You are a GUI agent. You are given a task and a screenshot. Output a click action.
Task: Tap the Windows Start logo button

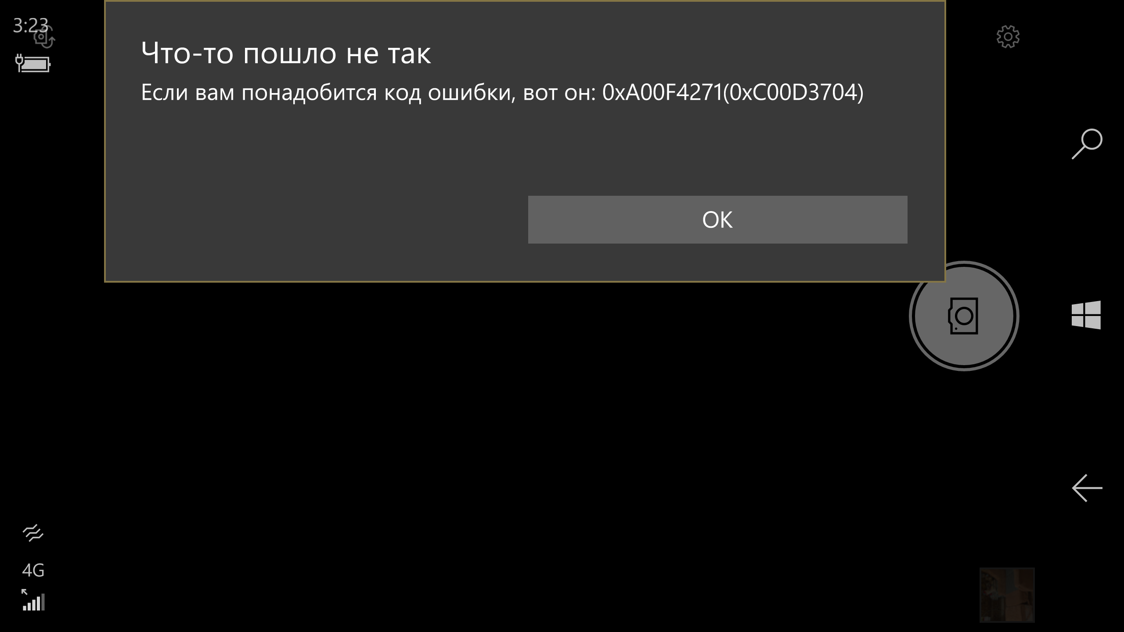point(1086,315)
